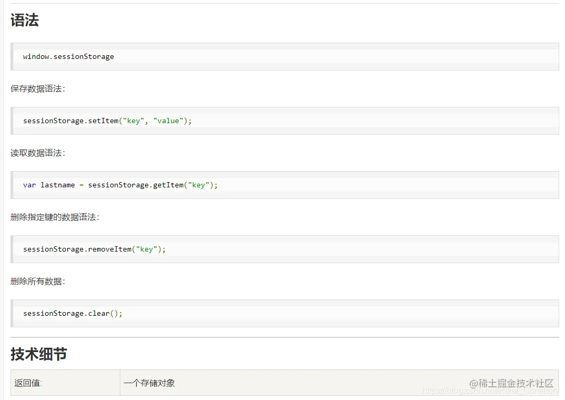Select the var lastname getItem code line
This screenshot has width=565, height=400.
(x=120, y=185)
